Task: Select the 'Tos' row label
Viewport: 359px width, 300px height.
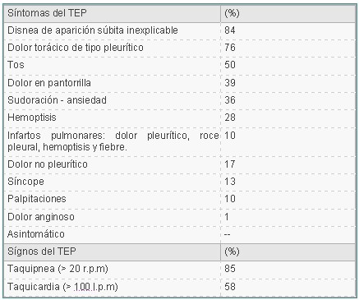Action: coord(16,65)
